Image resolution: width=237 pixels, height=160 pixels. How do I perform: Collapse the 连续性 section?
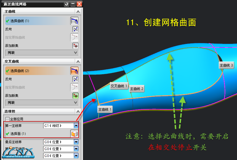(x=78, y=111)
